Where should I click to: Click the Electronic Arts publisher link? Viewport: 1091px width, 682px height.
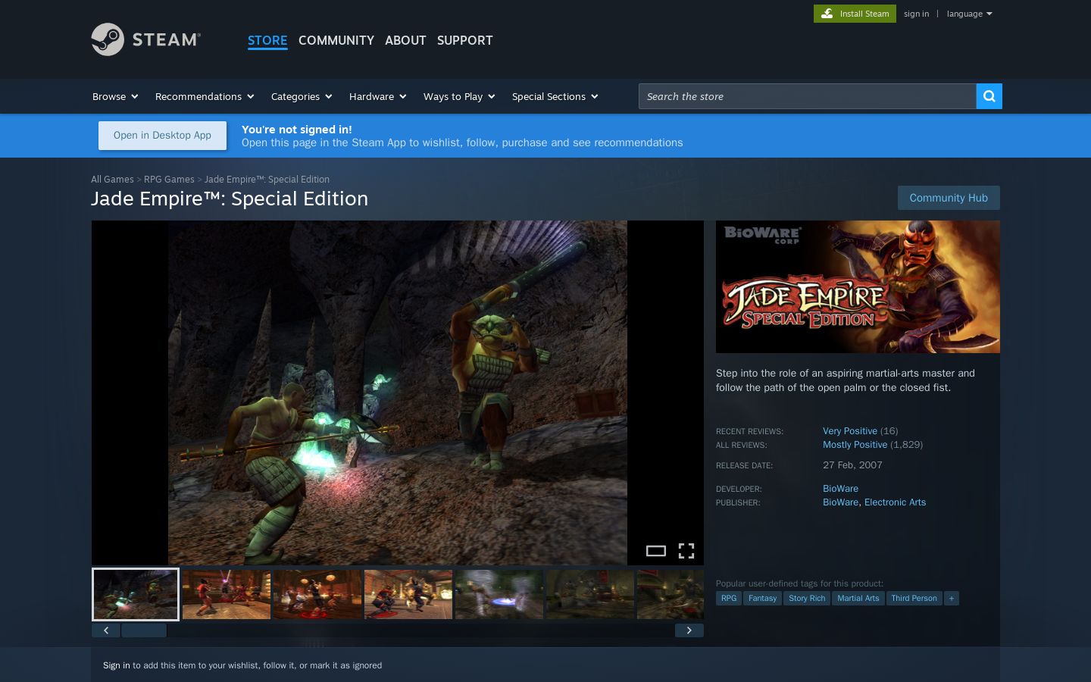(895, 502)
